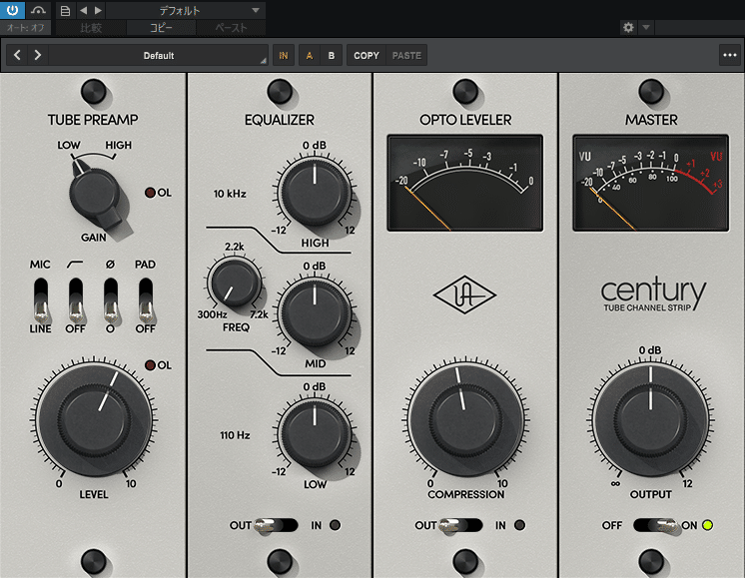The height and width of the screenshot is (578, 745).
Task: Click top screw above MASTER
Action: coord(651,92)
